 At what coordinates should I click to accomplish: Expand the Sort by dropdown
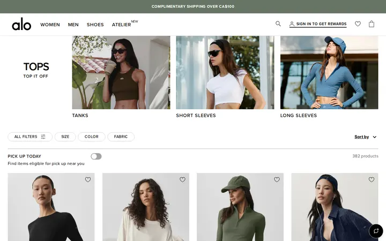(365, 137)
